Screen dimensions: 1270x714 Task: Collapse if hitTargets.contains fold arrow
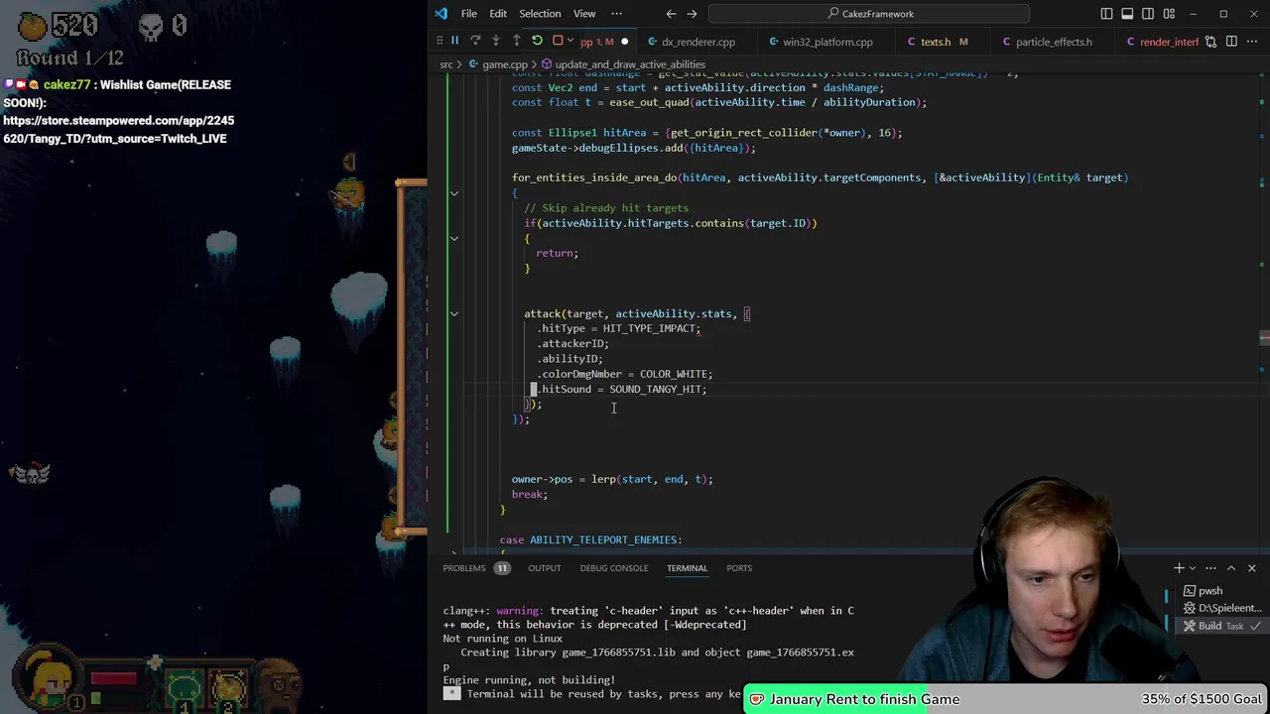click(454, 238)
